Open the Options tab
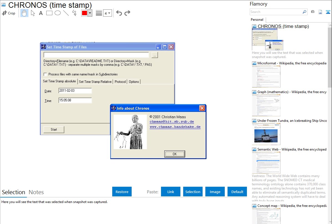This screenshot has height=224, width=332. pos(134,82)
